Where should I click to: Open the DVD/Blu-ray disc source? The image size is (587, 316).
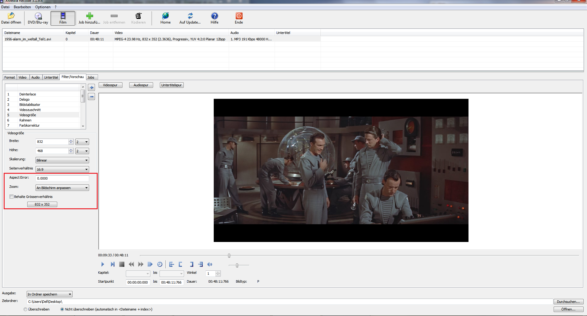[x=38, y=18]
